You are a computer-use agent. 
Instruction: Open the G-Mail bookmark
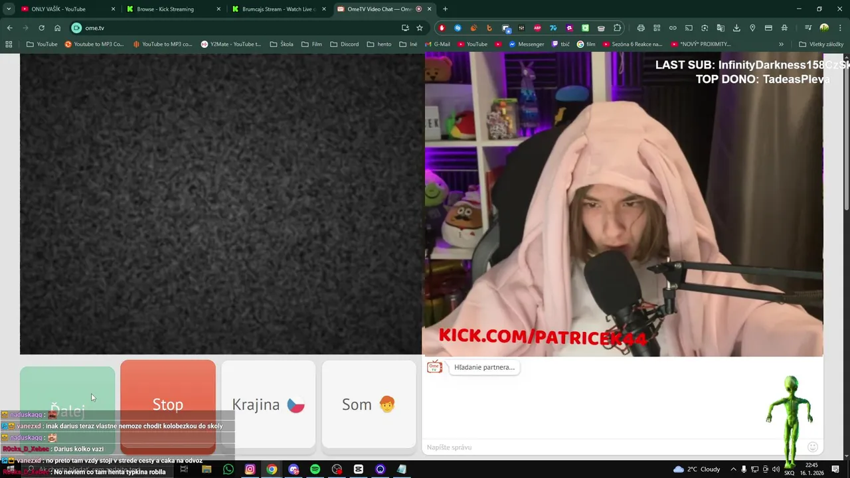tap(437, 44)
